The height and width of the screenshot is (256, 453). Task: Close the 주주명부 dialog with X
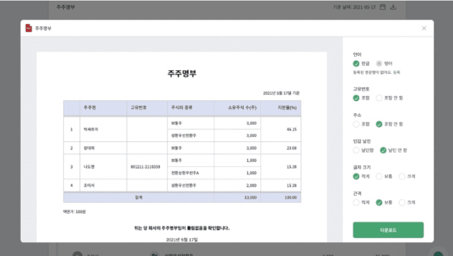423,29
